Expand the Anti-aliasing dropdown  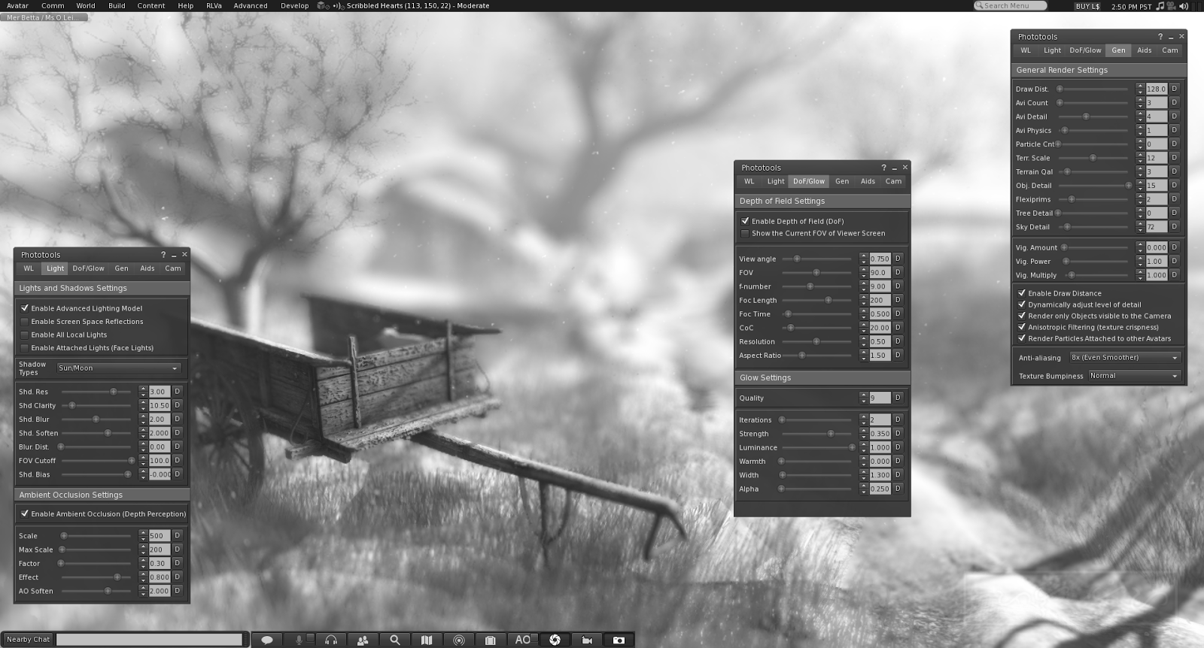[1125, 358]
